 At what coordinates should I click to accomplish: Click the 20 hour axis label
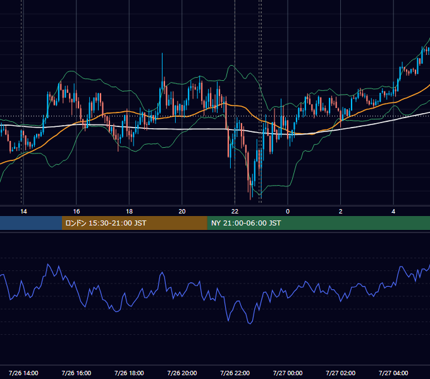click(182, 212)
